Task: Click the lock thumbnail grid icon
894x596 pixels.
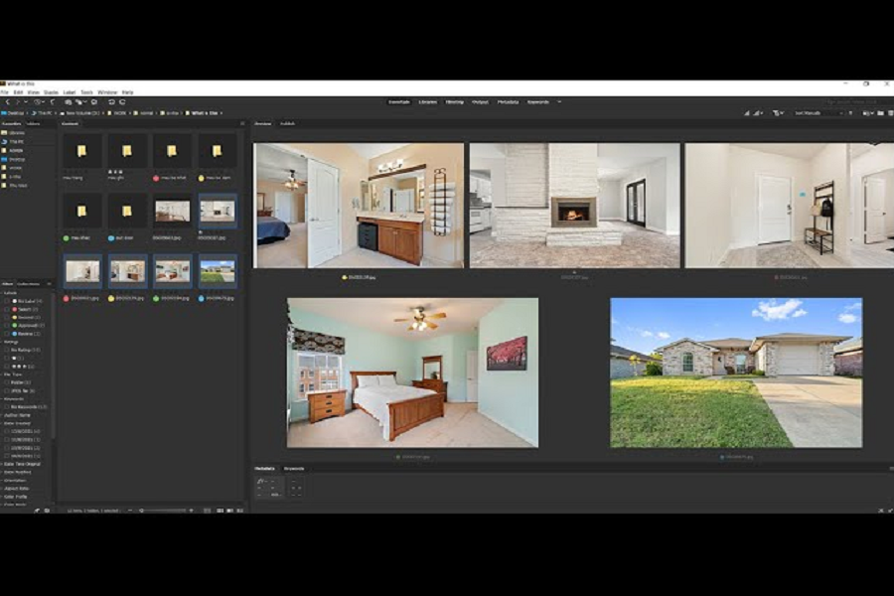Action: (207, 511)
